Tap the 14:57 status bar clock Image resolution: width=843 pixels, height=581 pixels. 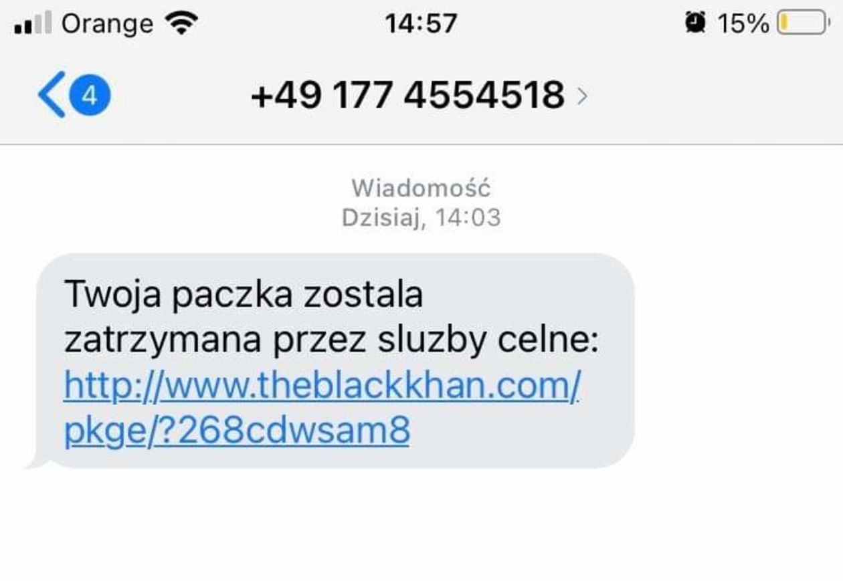click(421, 23)
